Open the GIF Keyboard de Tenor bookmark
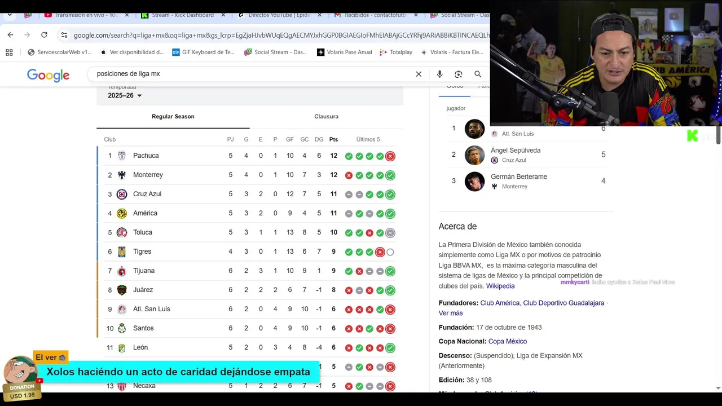The width and height of the screenshot is (722, 406). (204, 52)
